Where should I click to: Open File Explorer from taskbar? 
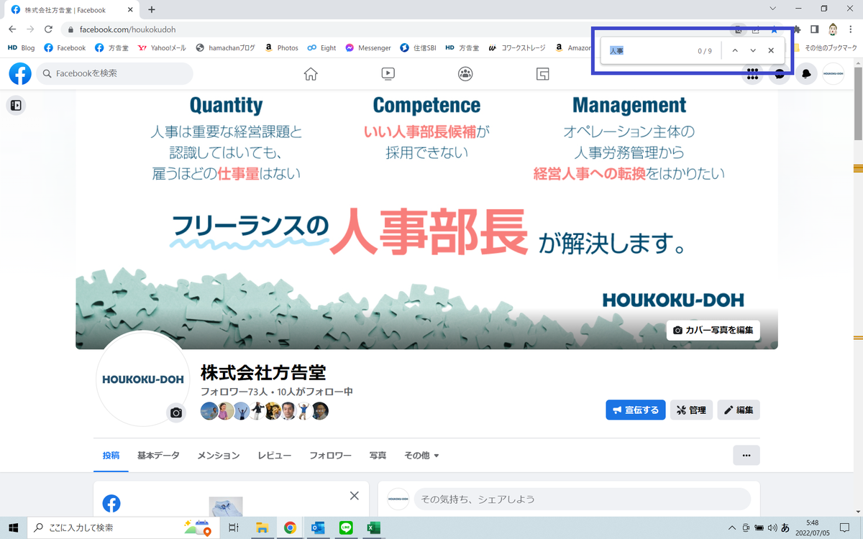click(262, 528)
